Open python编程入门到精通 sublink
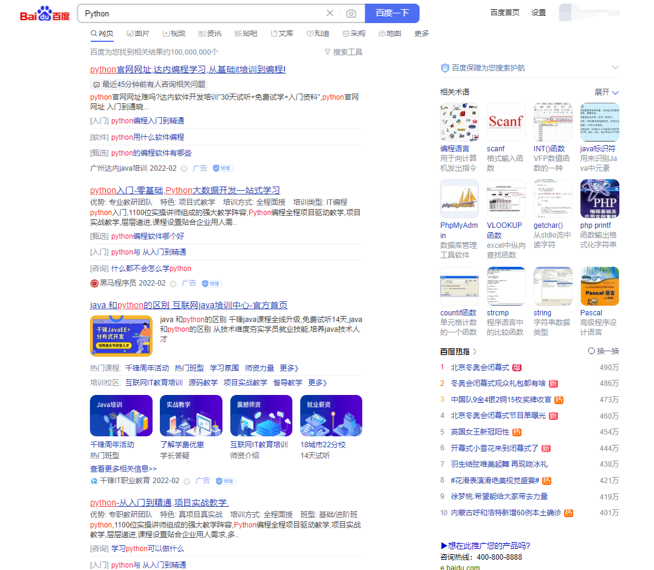 [148, 121]
